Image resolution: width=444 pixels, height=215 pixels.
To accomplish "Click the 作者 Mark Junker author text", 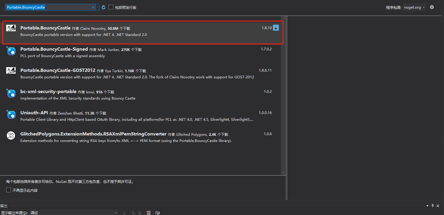I will (x=104, y=50).
